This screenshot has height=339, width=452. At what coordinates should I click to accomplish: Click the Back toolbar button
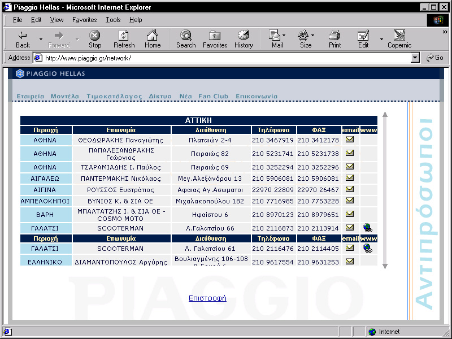(23, 39)
